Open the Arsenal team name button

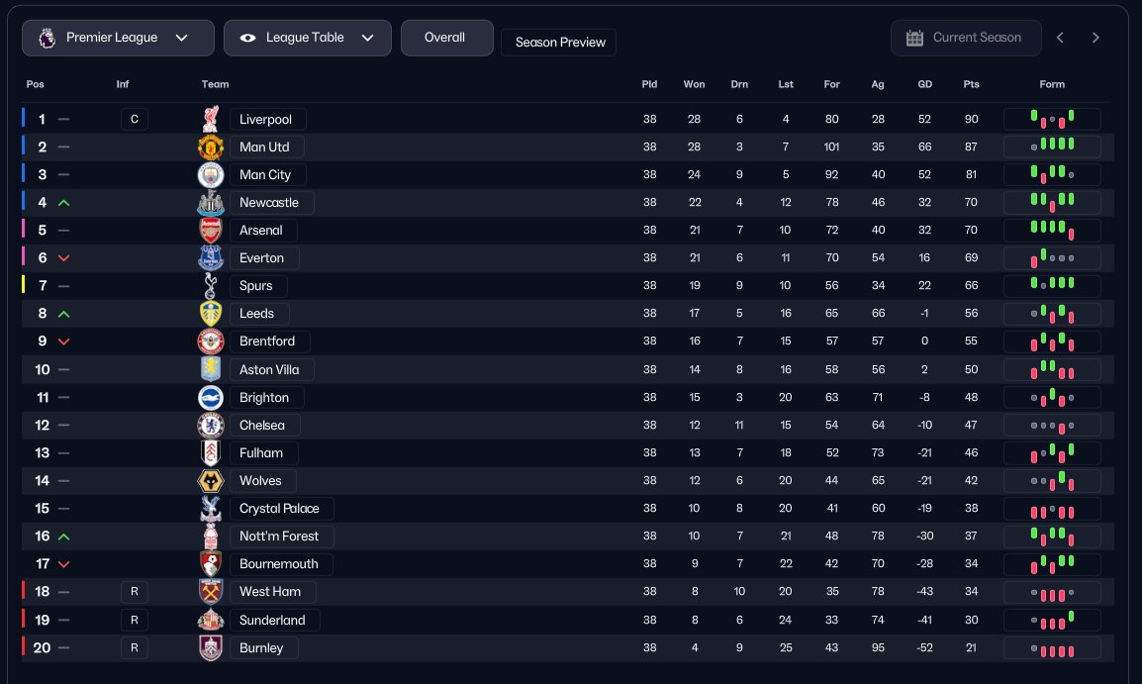coord(262,231)
